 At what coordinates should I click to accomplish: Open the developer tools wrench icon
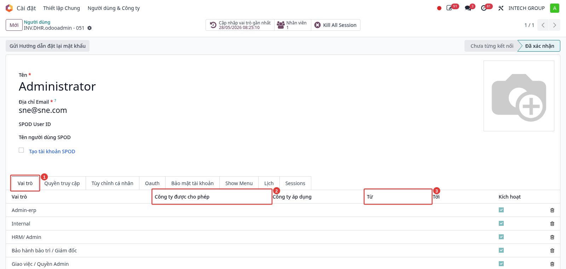point(501,8)
